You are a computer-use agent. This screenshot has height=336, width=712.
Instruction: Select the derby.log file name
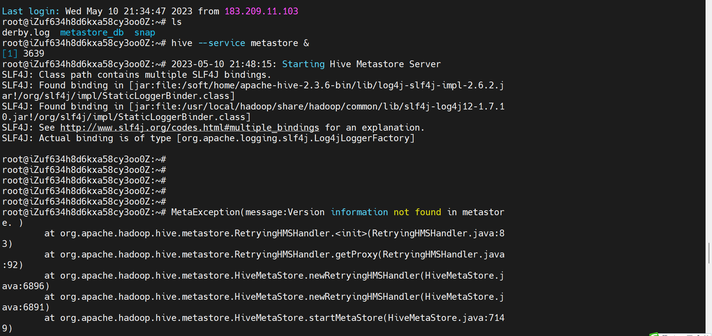click(26, 32)
